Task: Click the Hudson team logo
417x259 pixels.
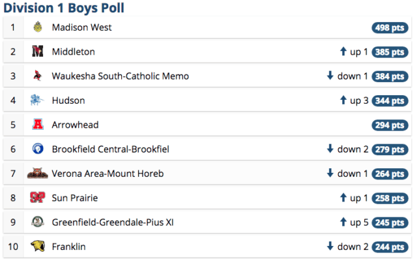Action: pos(37,100)
